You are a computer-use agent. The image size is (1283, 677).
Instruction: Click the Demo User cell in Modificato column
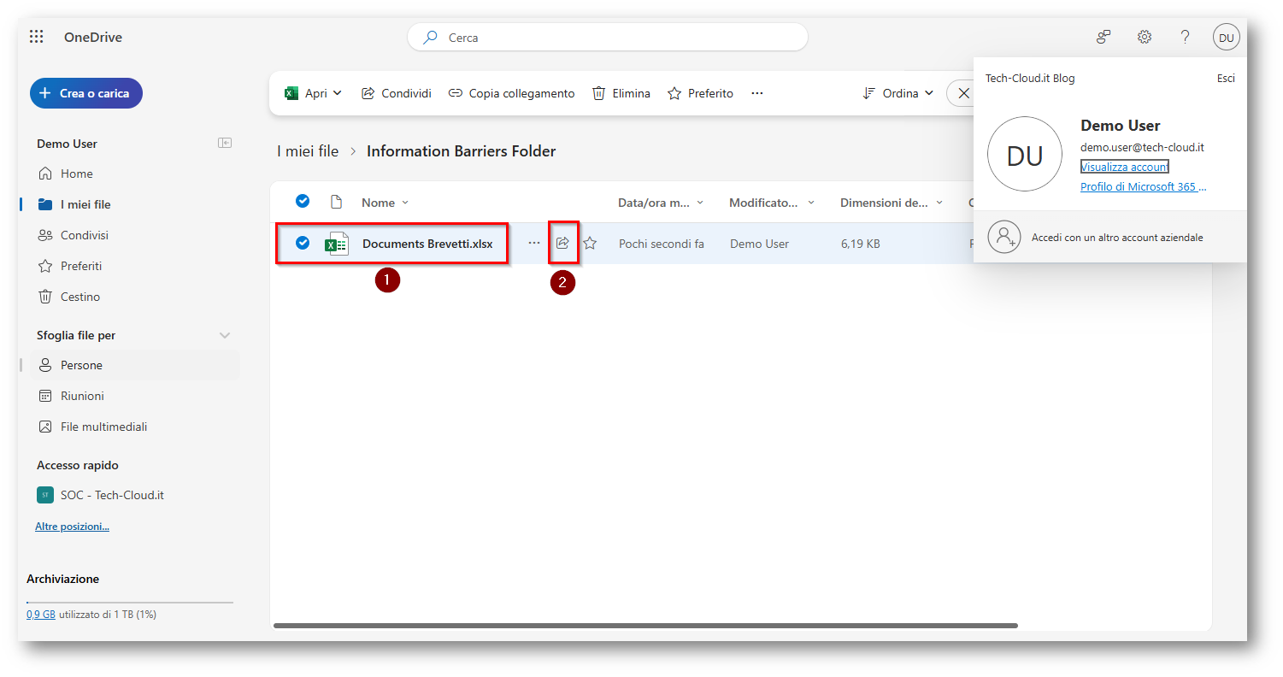coord(759,244)
